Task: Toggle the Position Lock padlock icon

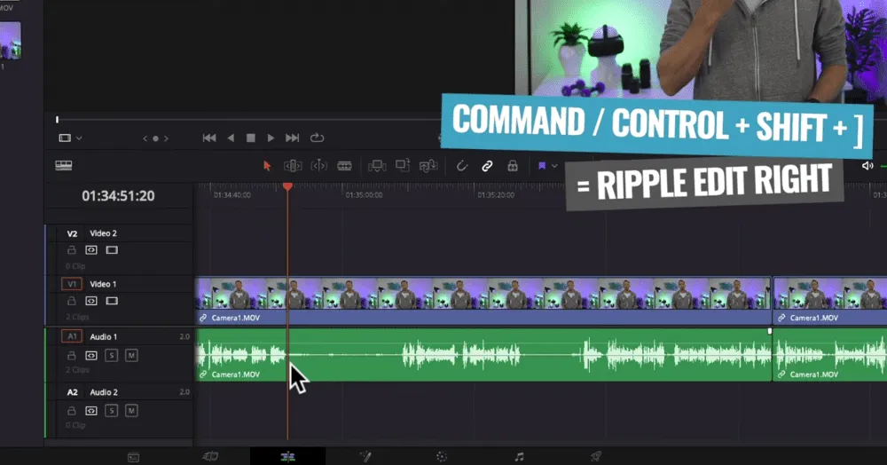Action: [x=512, y=166]
